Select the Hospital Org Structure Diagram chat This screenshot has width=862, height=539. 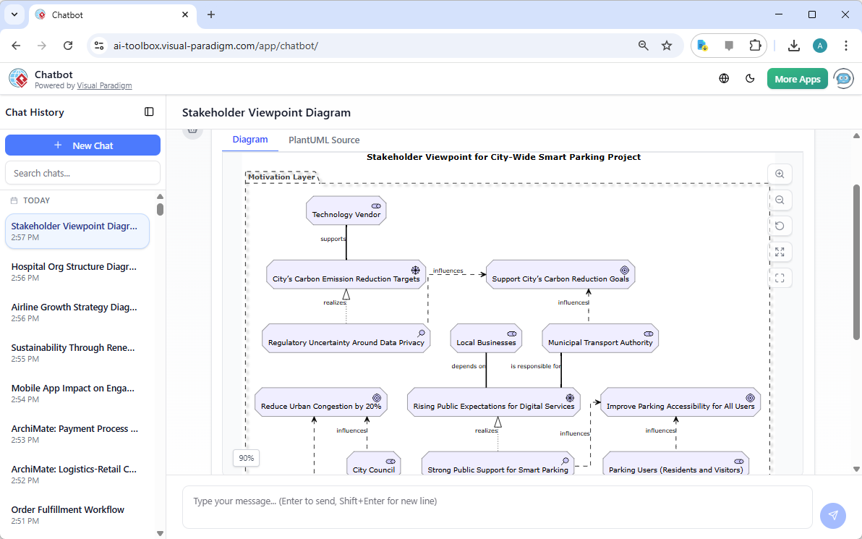[73, 271]
